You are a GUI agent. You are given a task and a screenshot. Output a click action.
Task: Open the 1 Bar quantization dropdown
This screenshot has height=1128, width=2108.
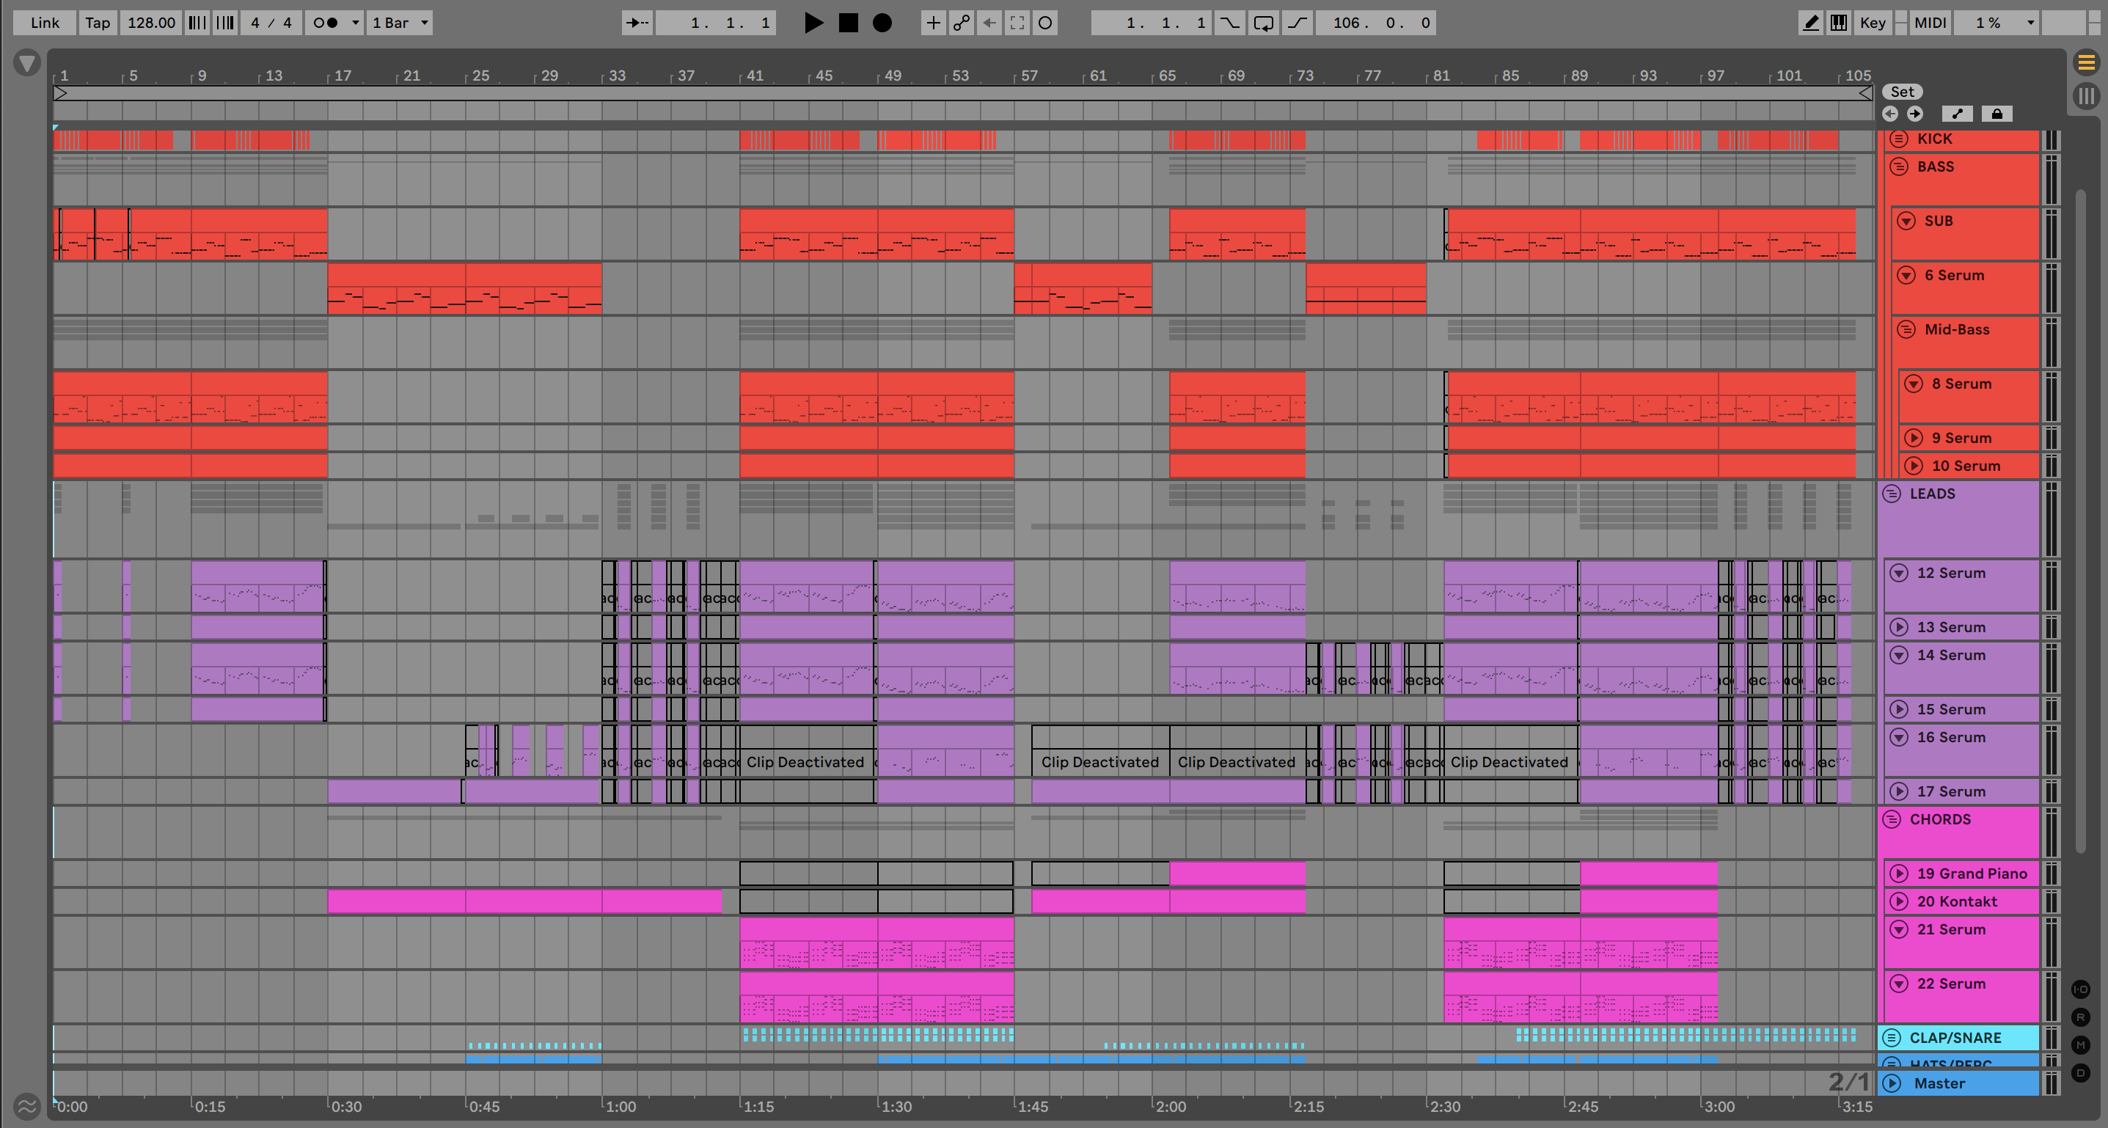(400, 23)
